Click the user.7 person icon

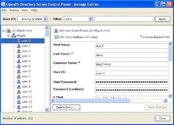19,76
